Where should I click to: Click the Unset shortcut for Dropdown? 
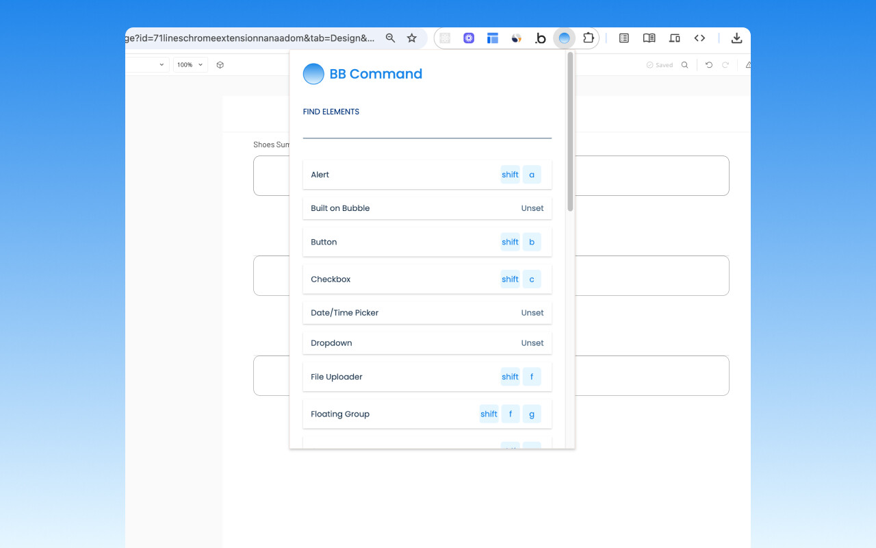click(532, 343)
